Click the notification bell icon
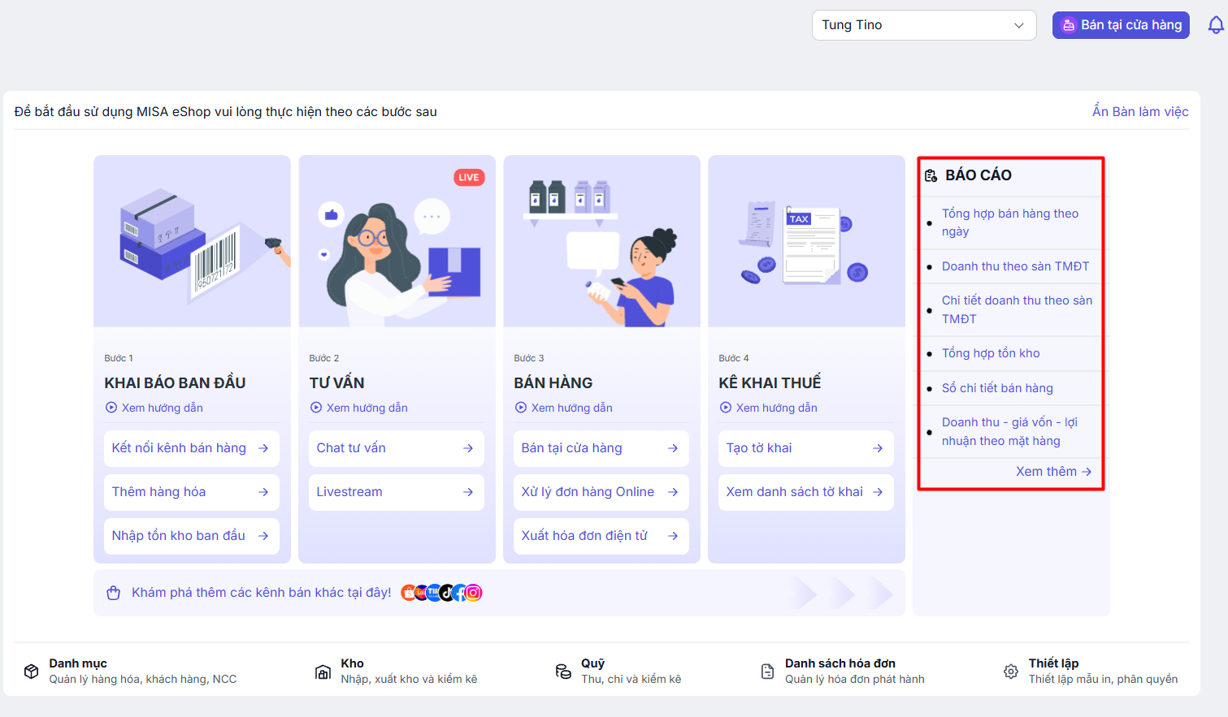Screen dimensions: 1228x717 [1216, 24]
